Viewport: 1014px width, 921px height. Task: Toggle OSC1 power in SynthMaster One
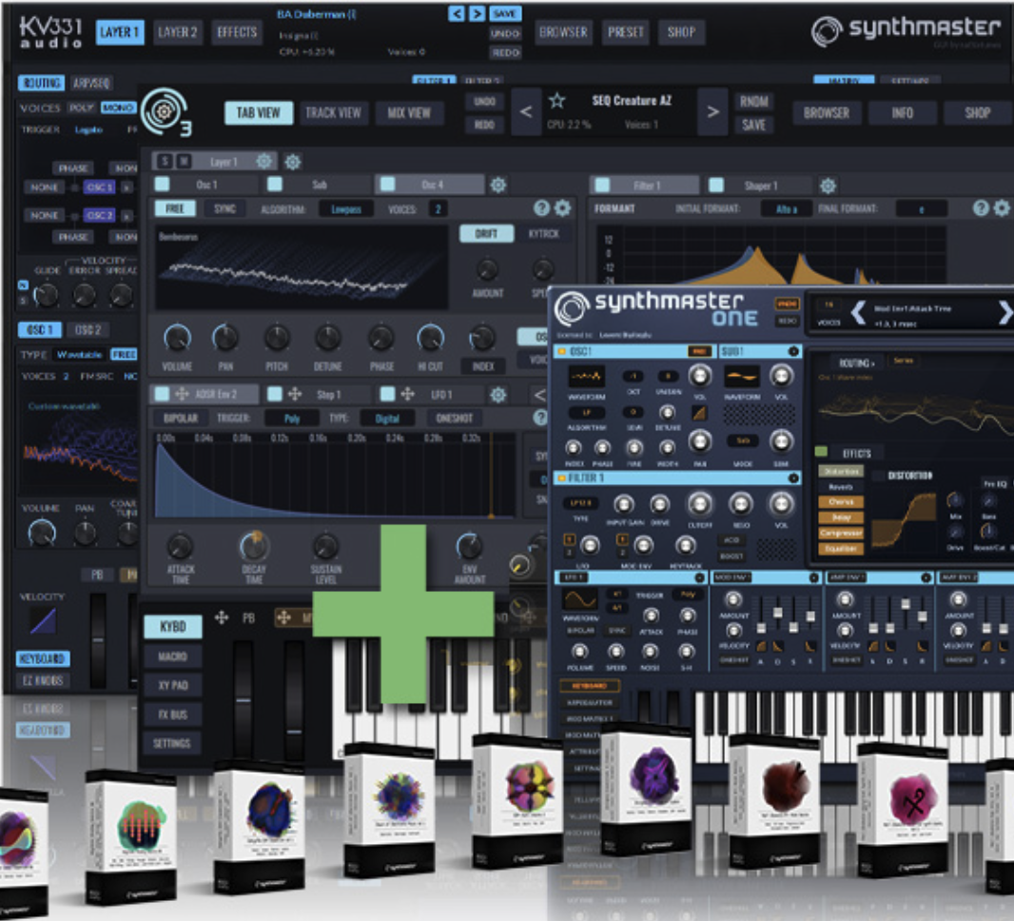[560, 351]
